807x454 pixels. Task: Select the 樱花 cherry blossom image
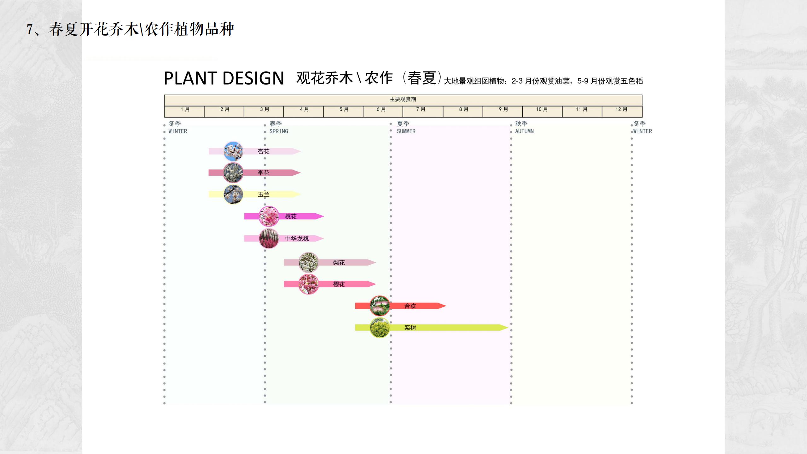click(309, 284)
